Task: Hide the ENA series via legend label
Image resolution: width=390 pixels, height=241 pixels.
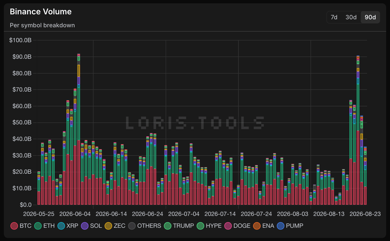Action: (x=268, y=226)
